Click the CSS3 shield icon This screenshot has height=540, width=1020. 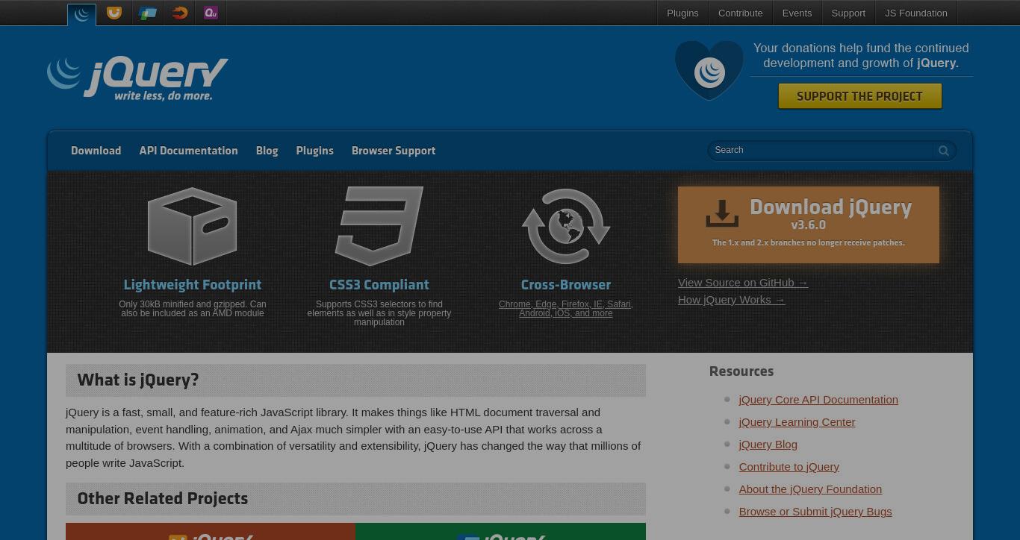(x=379, y=226)
